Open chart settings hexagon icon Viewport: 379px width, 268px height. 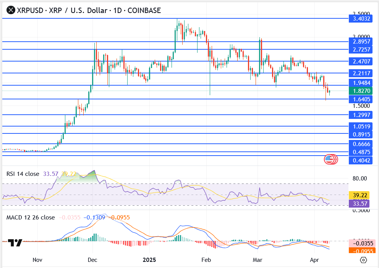pos(363,260)
